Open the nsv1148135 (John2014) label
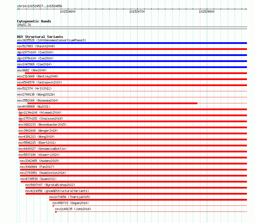Viewport: 255px width, 223px height. pos(73,209)
